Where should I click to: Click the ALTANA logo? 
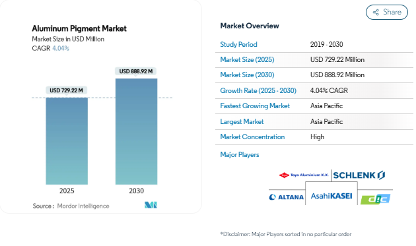point(287,197)
